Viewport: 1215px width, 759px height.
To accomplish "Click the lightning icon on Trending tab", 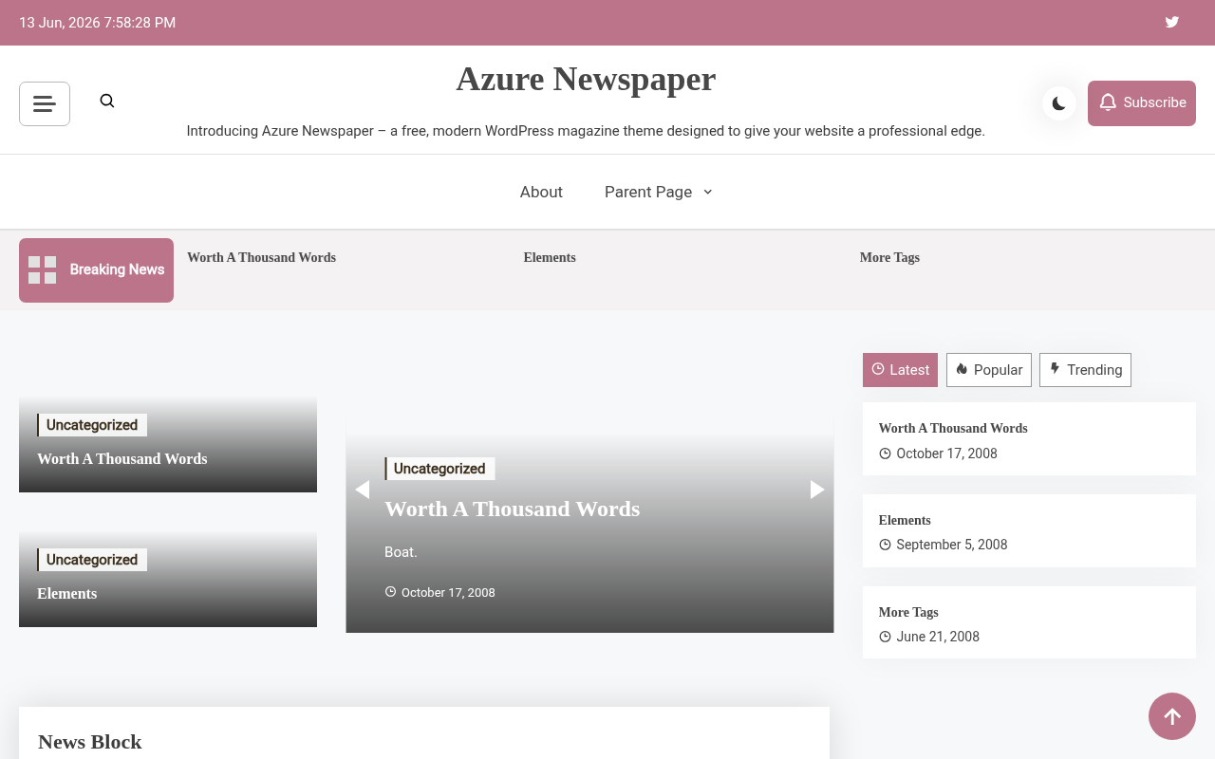I will [1055, 369].
